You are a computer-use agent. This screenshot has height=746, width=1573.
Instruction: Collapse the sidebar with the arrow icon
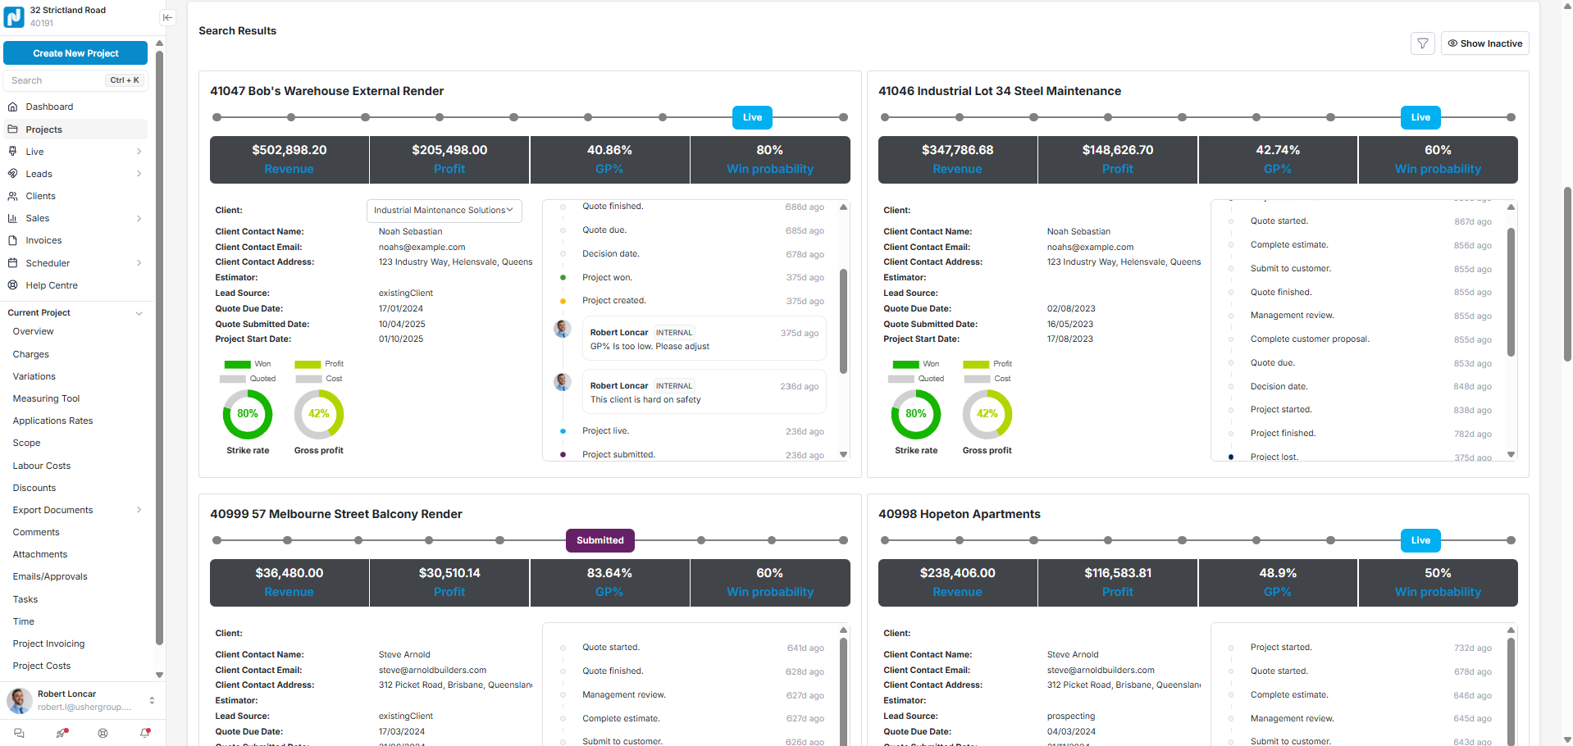coord(167,17)
